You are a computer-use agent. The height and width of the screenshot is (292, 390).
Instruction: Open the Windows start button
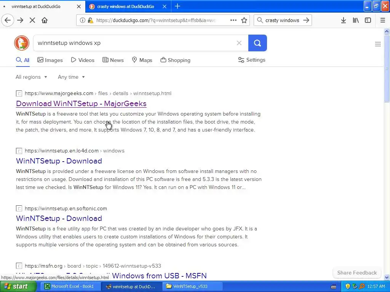click(x=18, y=286)
